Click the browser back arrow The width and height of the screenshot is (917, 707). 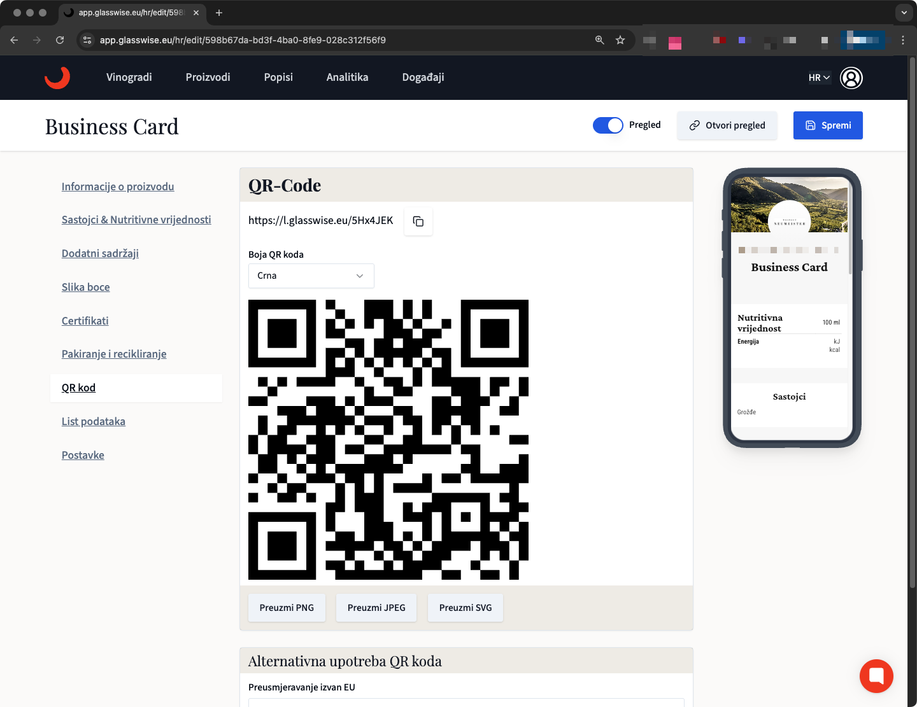coord(14,40)
